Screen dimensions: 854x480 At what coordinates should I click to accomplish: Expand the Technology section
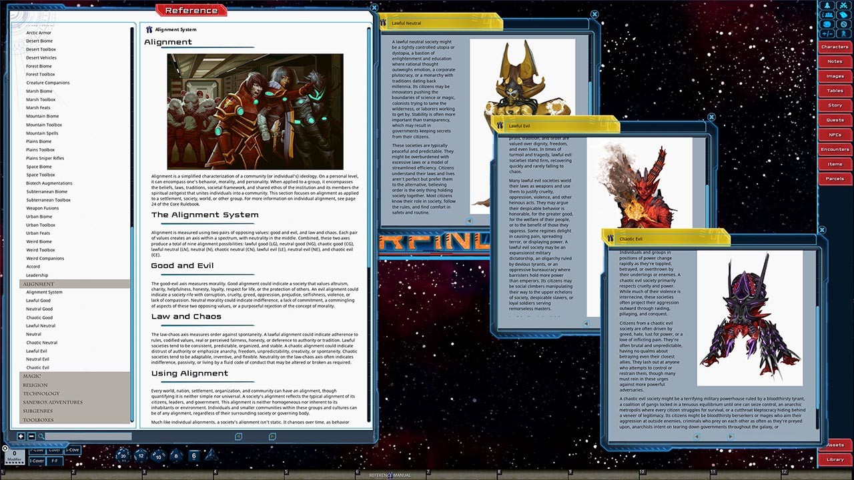coord(75,393)
